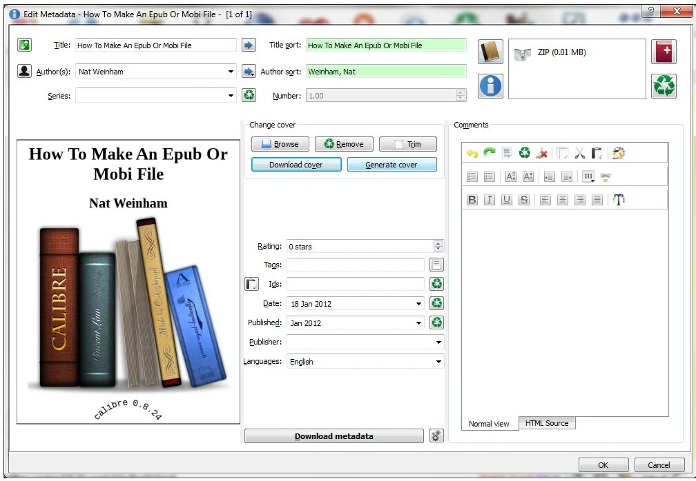This screenshot has width=696, height=481.
Task: Toggle strikethrough formatting
Action: coord(524,200)
